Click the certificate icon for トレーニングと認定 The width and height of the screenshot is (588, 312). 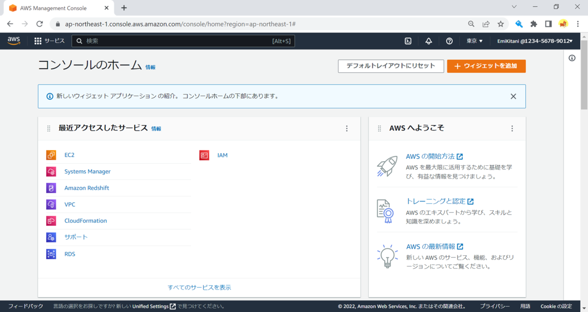tap(386, 211)
